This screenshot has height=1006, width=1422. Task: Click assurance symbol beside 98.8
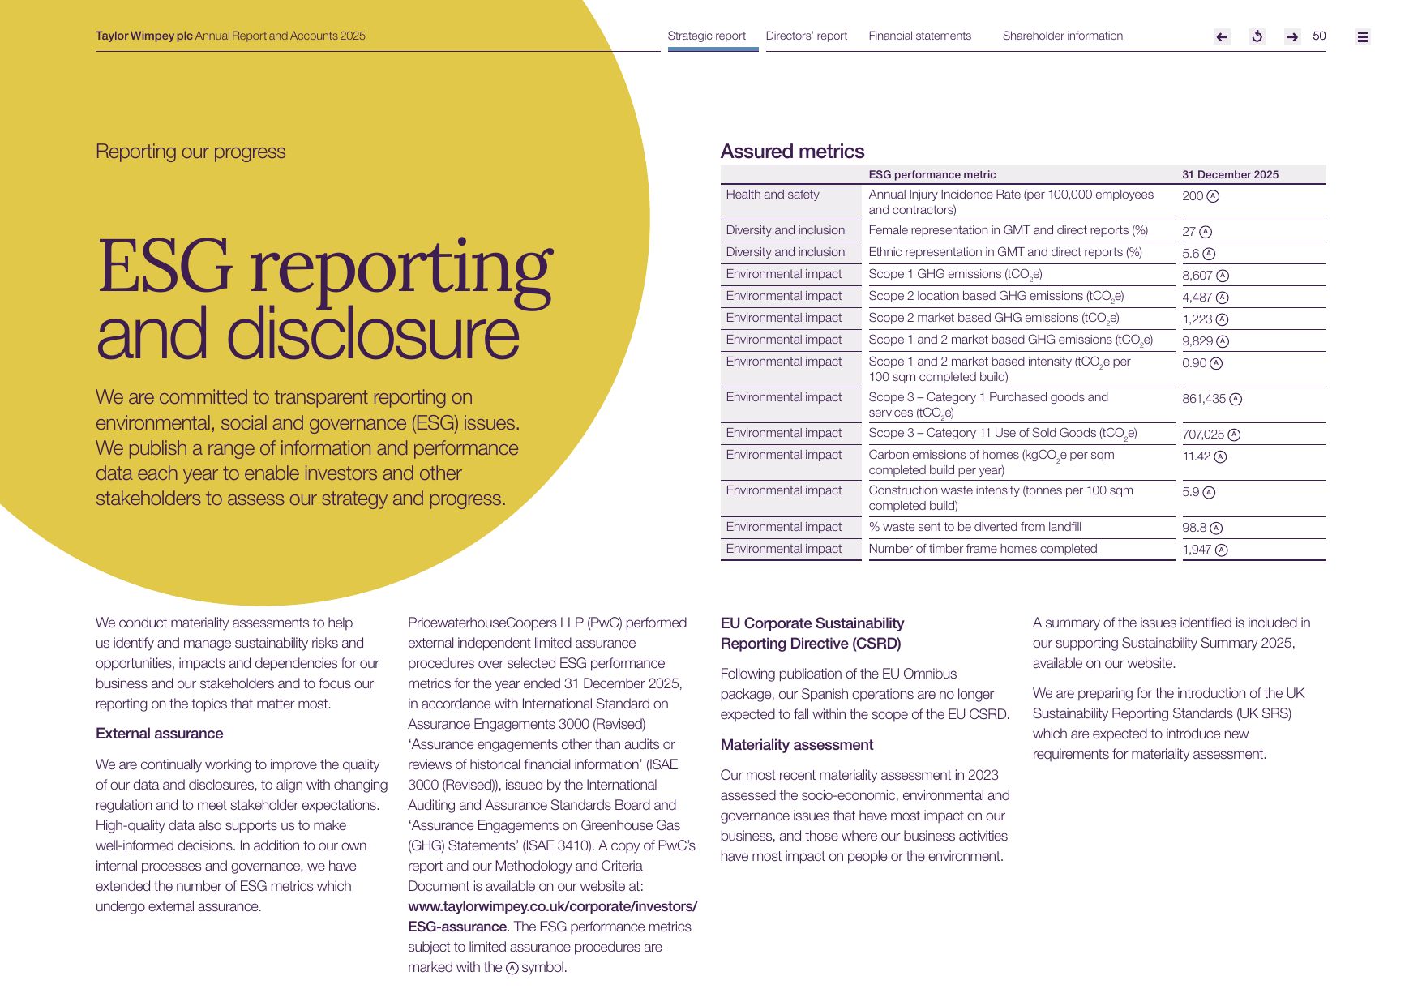pos(1216,528)
